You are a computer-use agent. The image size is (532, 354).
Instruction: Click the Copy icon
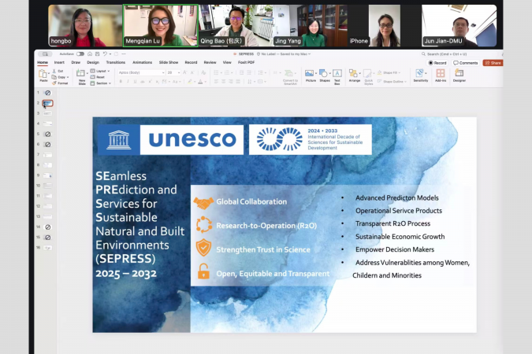click(54, 77)
